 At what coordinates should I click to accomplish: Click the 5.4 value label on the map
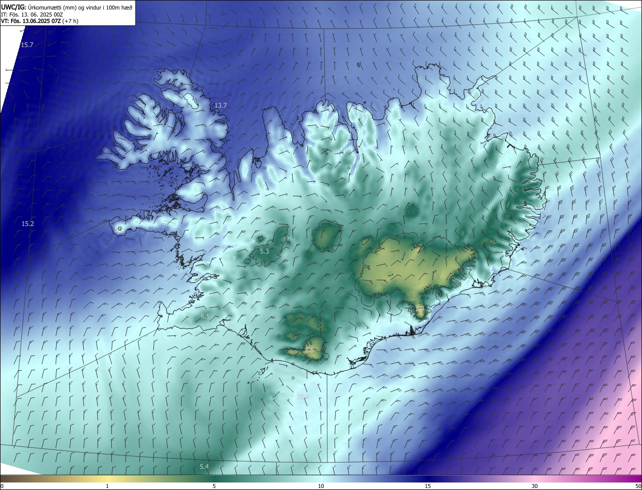204,466
